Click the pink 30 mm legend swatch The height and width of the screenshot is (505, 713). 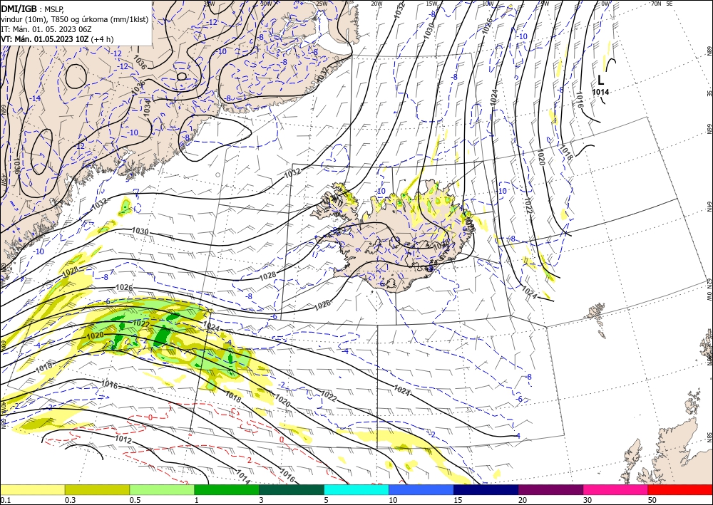tap(616, 489)
